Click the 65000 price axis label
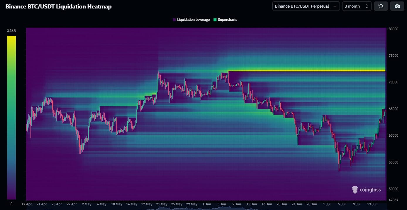 394,109
